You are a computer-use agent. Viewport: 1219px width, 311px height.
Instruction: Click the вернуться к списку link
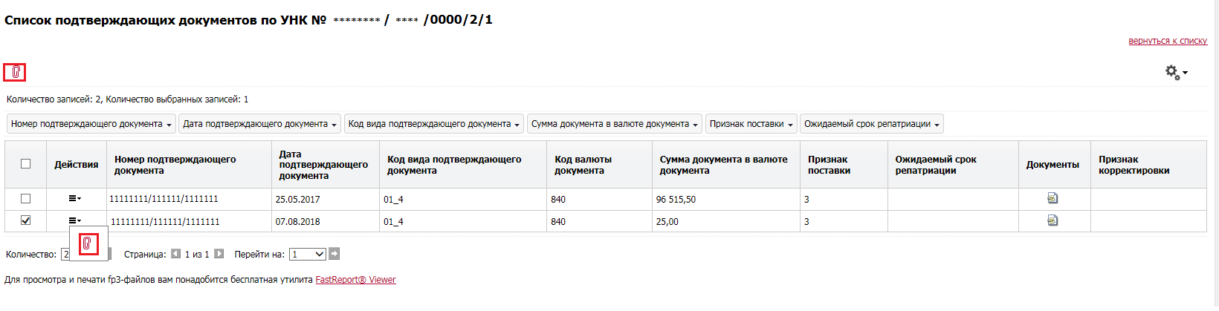1168,41
